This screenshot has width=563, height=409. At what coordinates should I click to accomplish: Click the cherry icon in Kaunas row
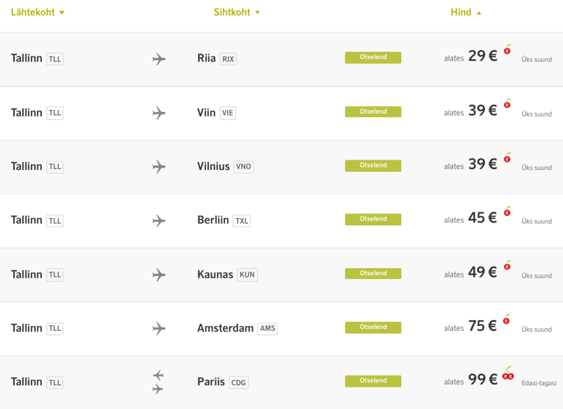[x=507, y=266]
